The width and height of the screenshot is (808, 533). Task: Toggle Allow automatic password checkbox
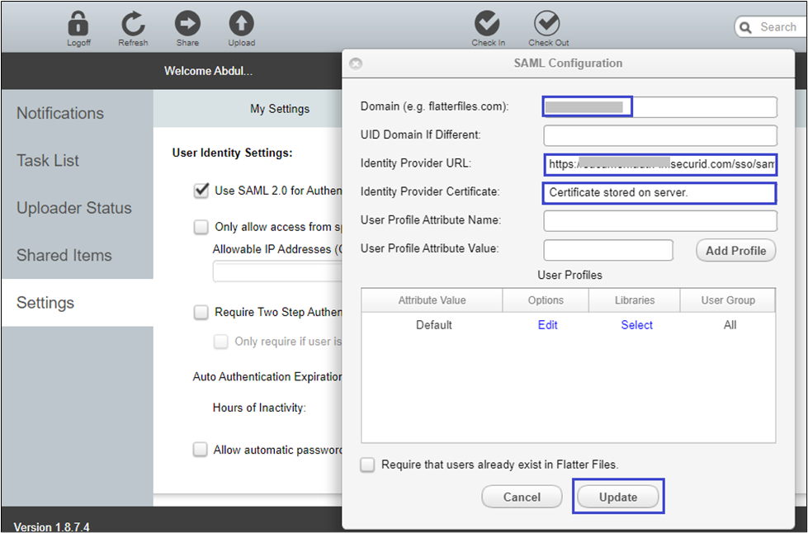201,450
